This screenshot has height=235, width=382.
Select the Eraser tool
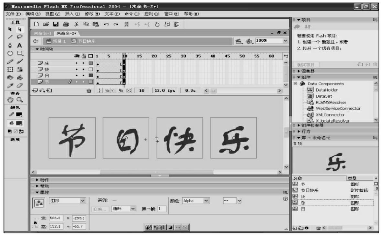19,85
